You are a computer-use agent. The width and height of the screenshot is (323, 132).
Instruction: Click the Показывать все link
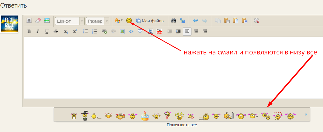[x=182, y=125]
